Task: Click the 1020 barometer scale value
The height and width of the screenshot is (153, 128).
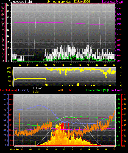Action: tap(119, 24)
